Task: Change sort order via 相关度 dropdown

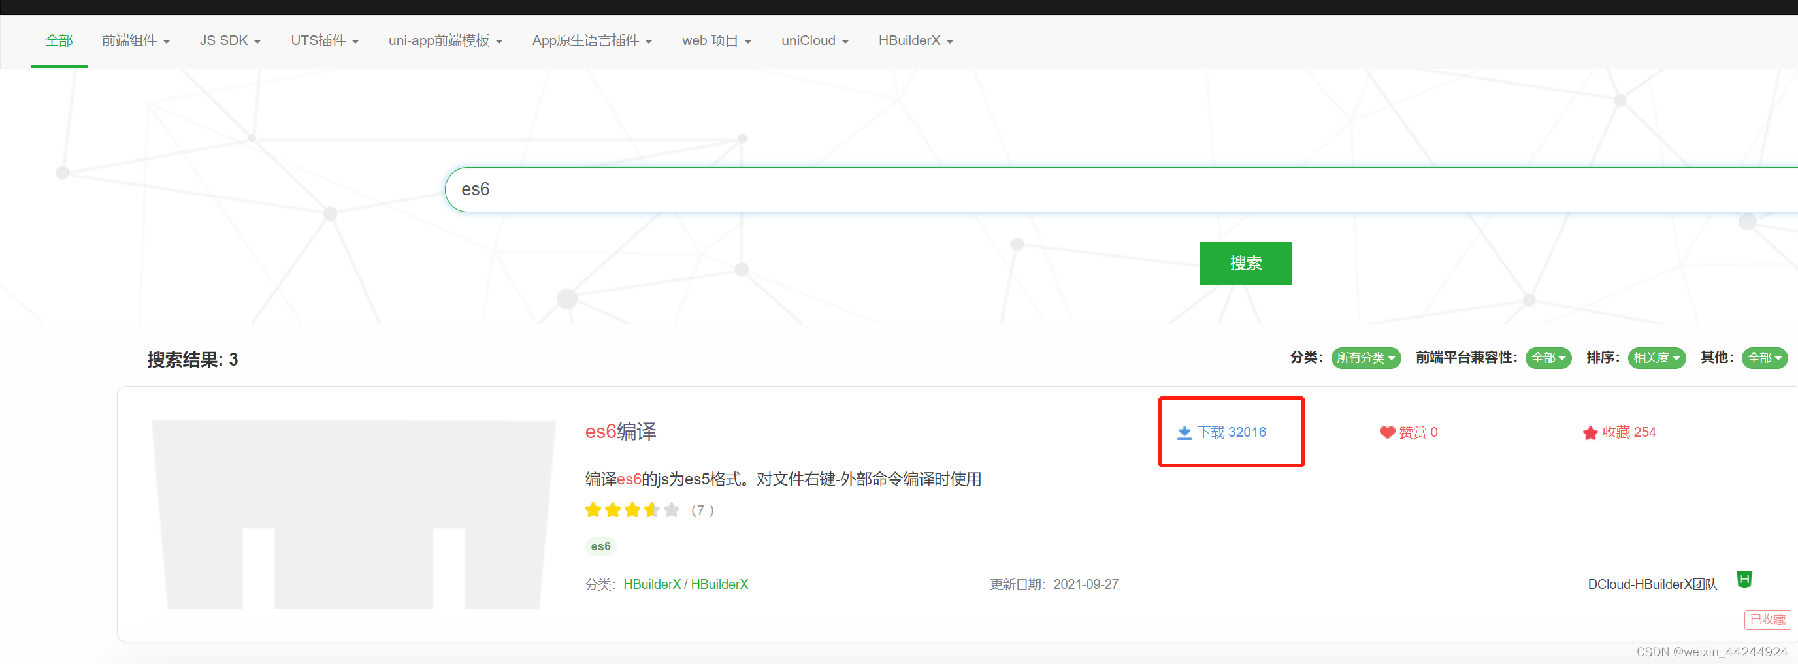Action: 1657,358
